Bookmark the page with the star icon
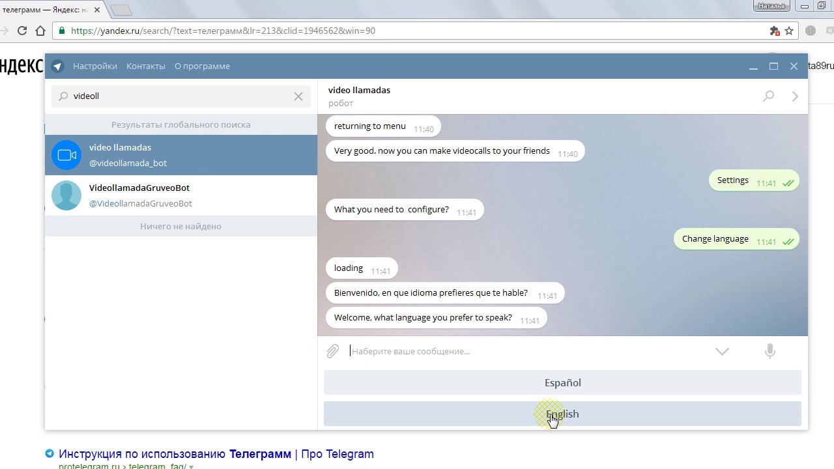The image size is (834, 469). coord(789,31)
